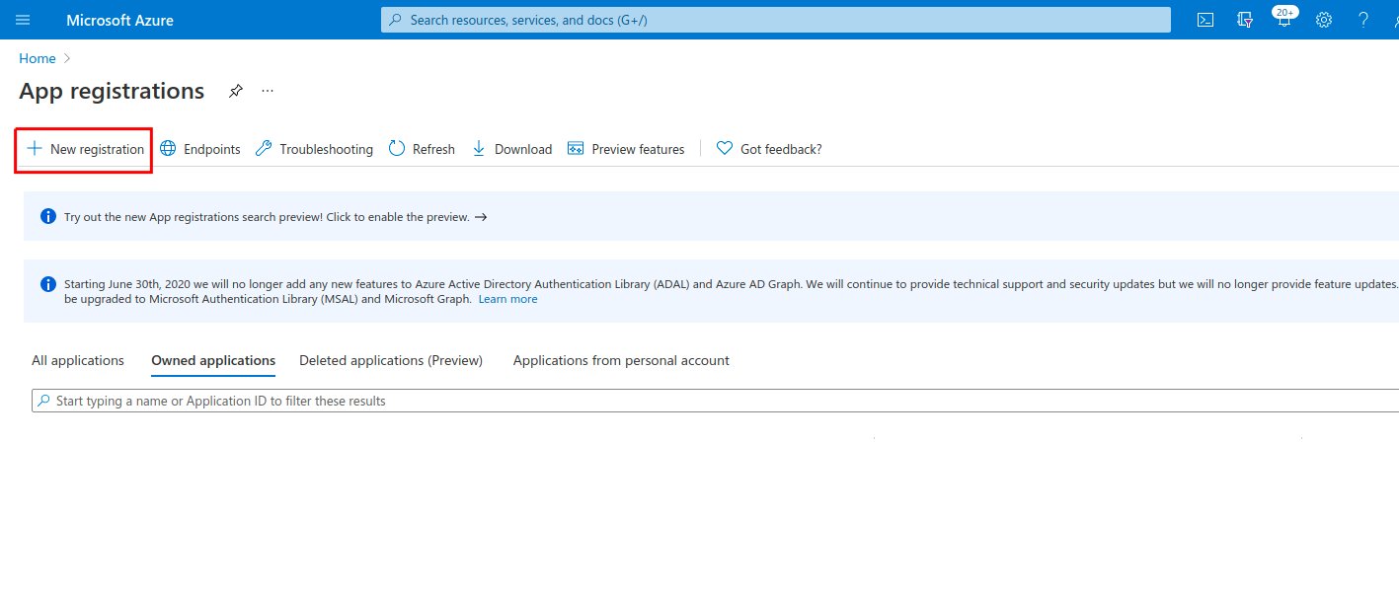This screenshot has width=1399, height=592.
Task: Focus the search resources, services, docs box
Action: [x=775, y=20]
